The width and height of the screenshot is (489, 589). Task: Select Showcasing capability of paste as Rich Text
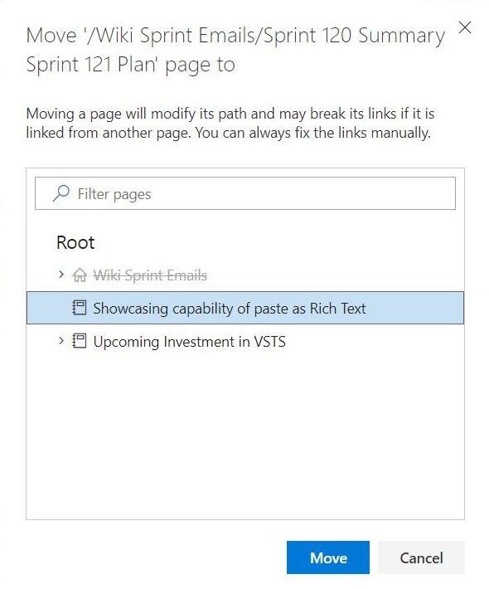coord(230,309)
